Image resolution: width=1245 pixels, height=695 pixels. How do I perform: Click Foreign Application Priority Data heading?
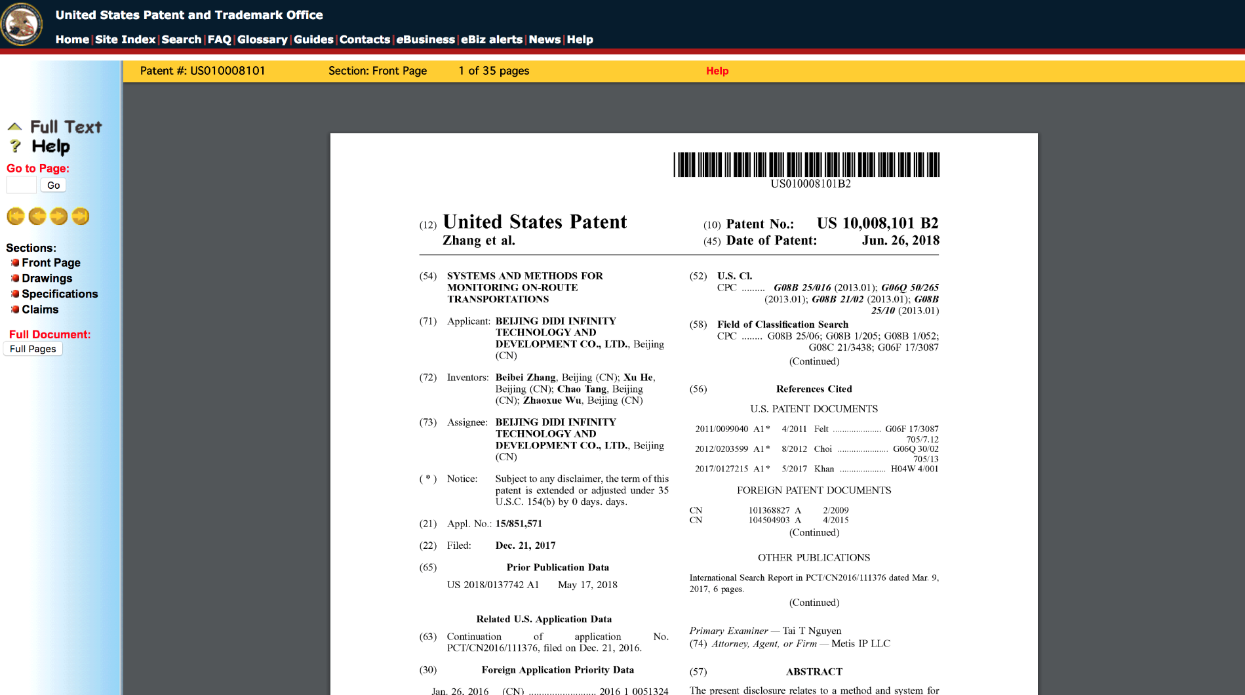click(x=557, y=670)
